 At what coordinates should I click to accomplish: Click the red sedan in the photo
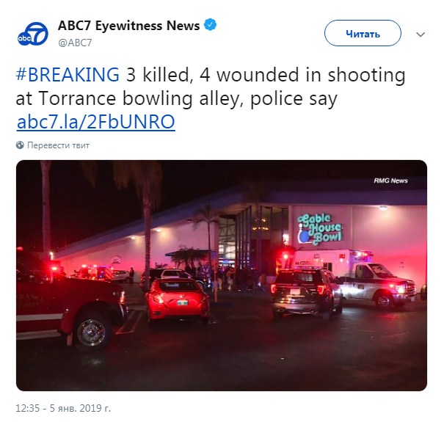pyautogui.click(x=178, y=302)
